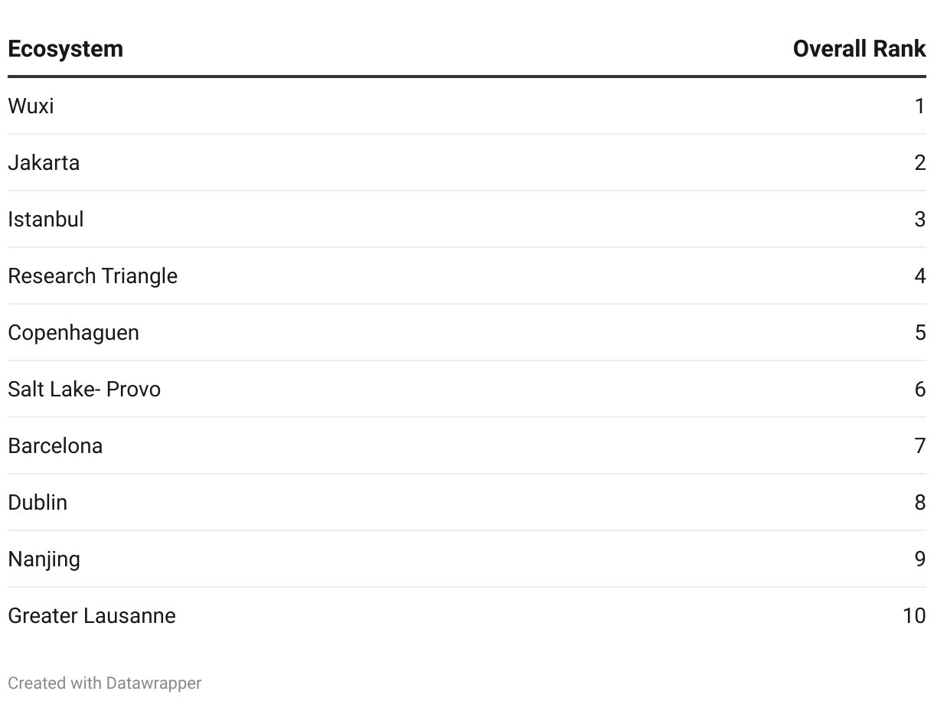Select the Greater Lausanne entry

[92, 615]
